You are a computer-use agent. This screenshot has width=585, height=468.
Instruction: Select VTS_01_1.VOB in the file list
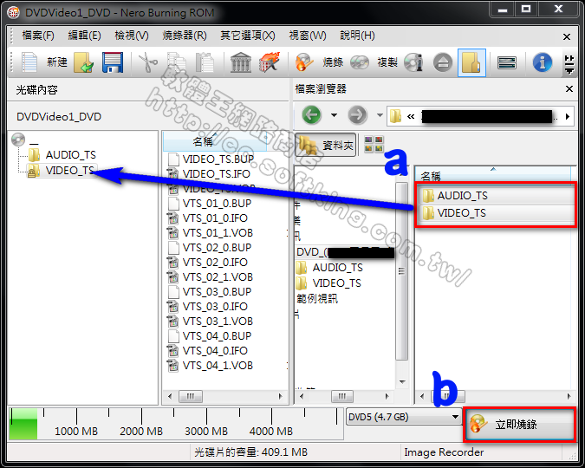[218, 233]
